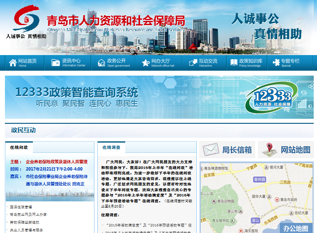Click the puzzle icon beside 专题专栏
This screenshot has height=233, width=317.
[x=275, y=63]
